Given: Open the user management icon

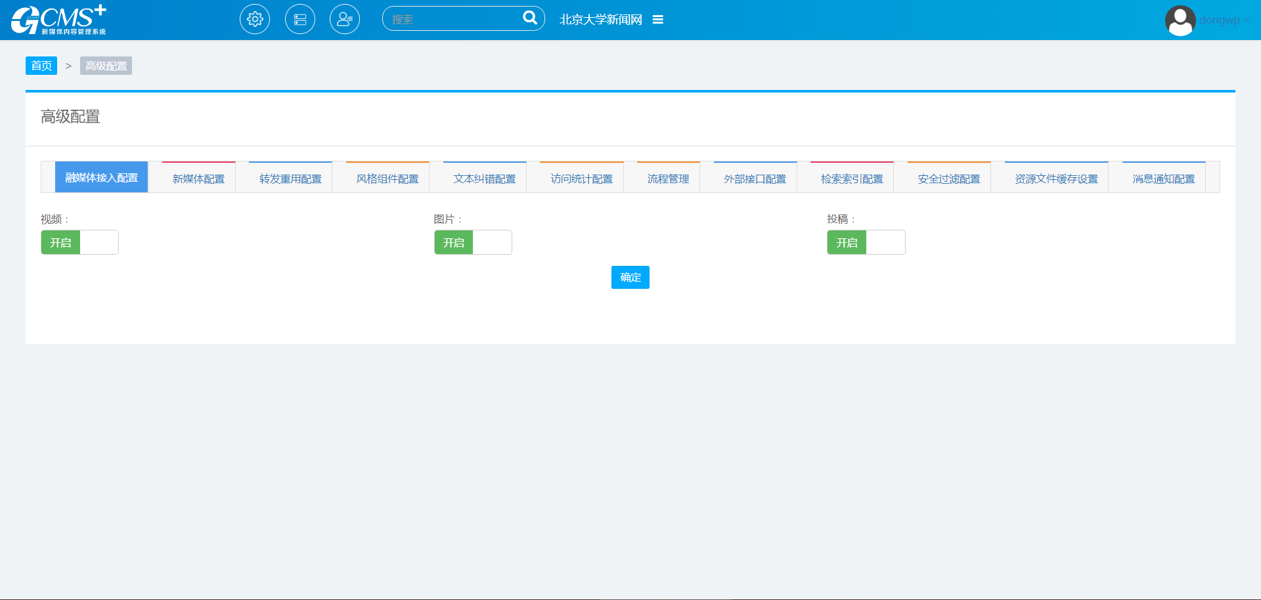Looking at the screenshot, I should (345, 20).
